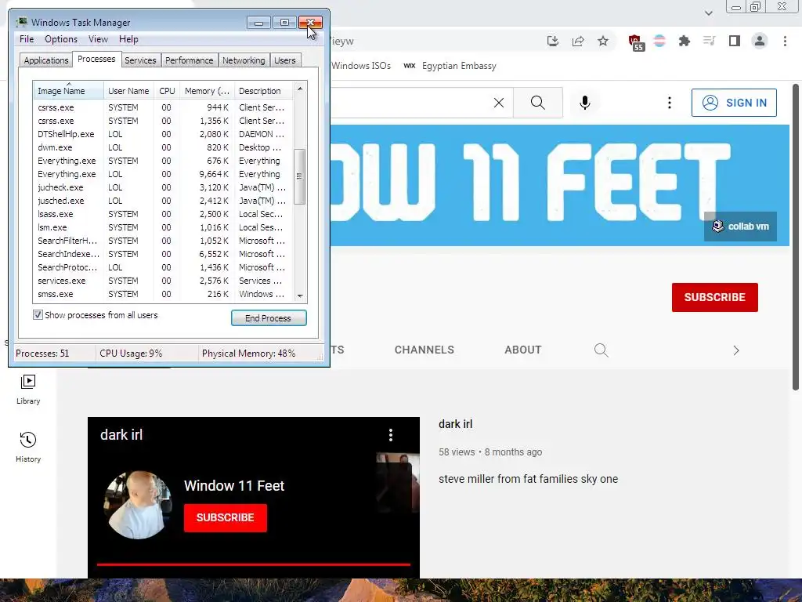Expand the Chrome tab search chevron
Screen dimensions: 802x602
tap(708, 13)
